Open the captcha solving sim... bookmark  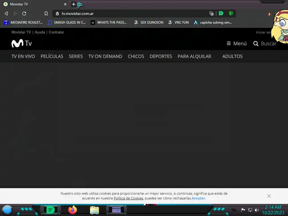(213, 22)
